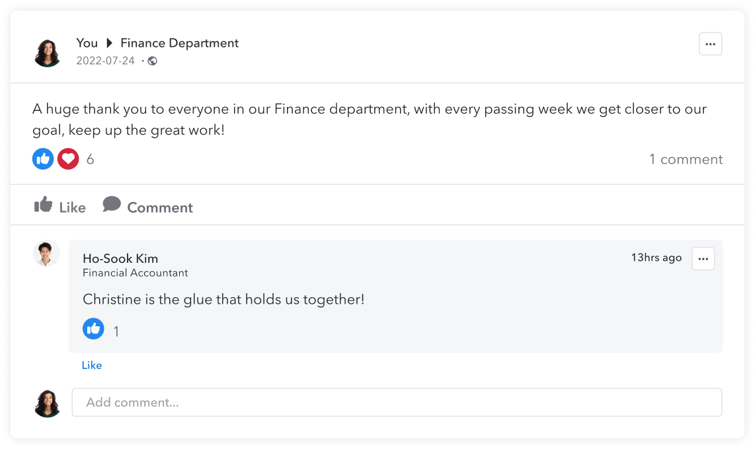
Task: Show the 1 comment link
Action: pyautogui.click(x=686, y=159)
